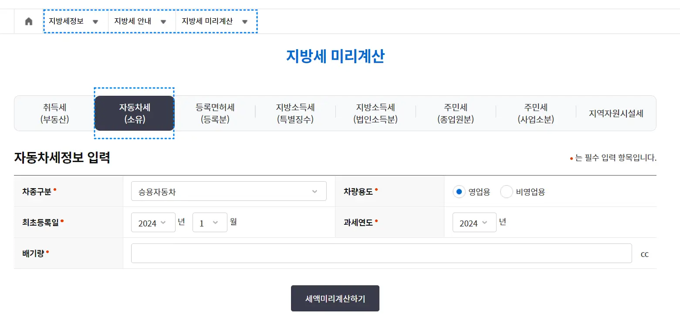Click the 배기량 engine displacement input field

(x=381, y=253)
